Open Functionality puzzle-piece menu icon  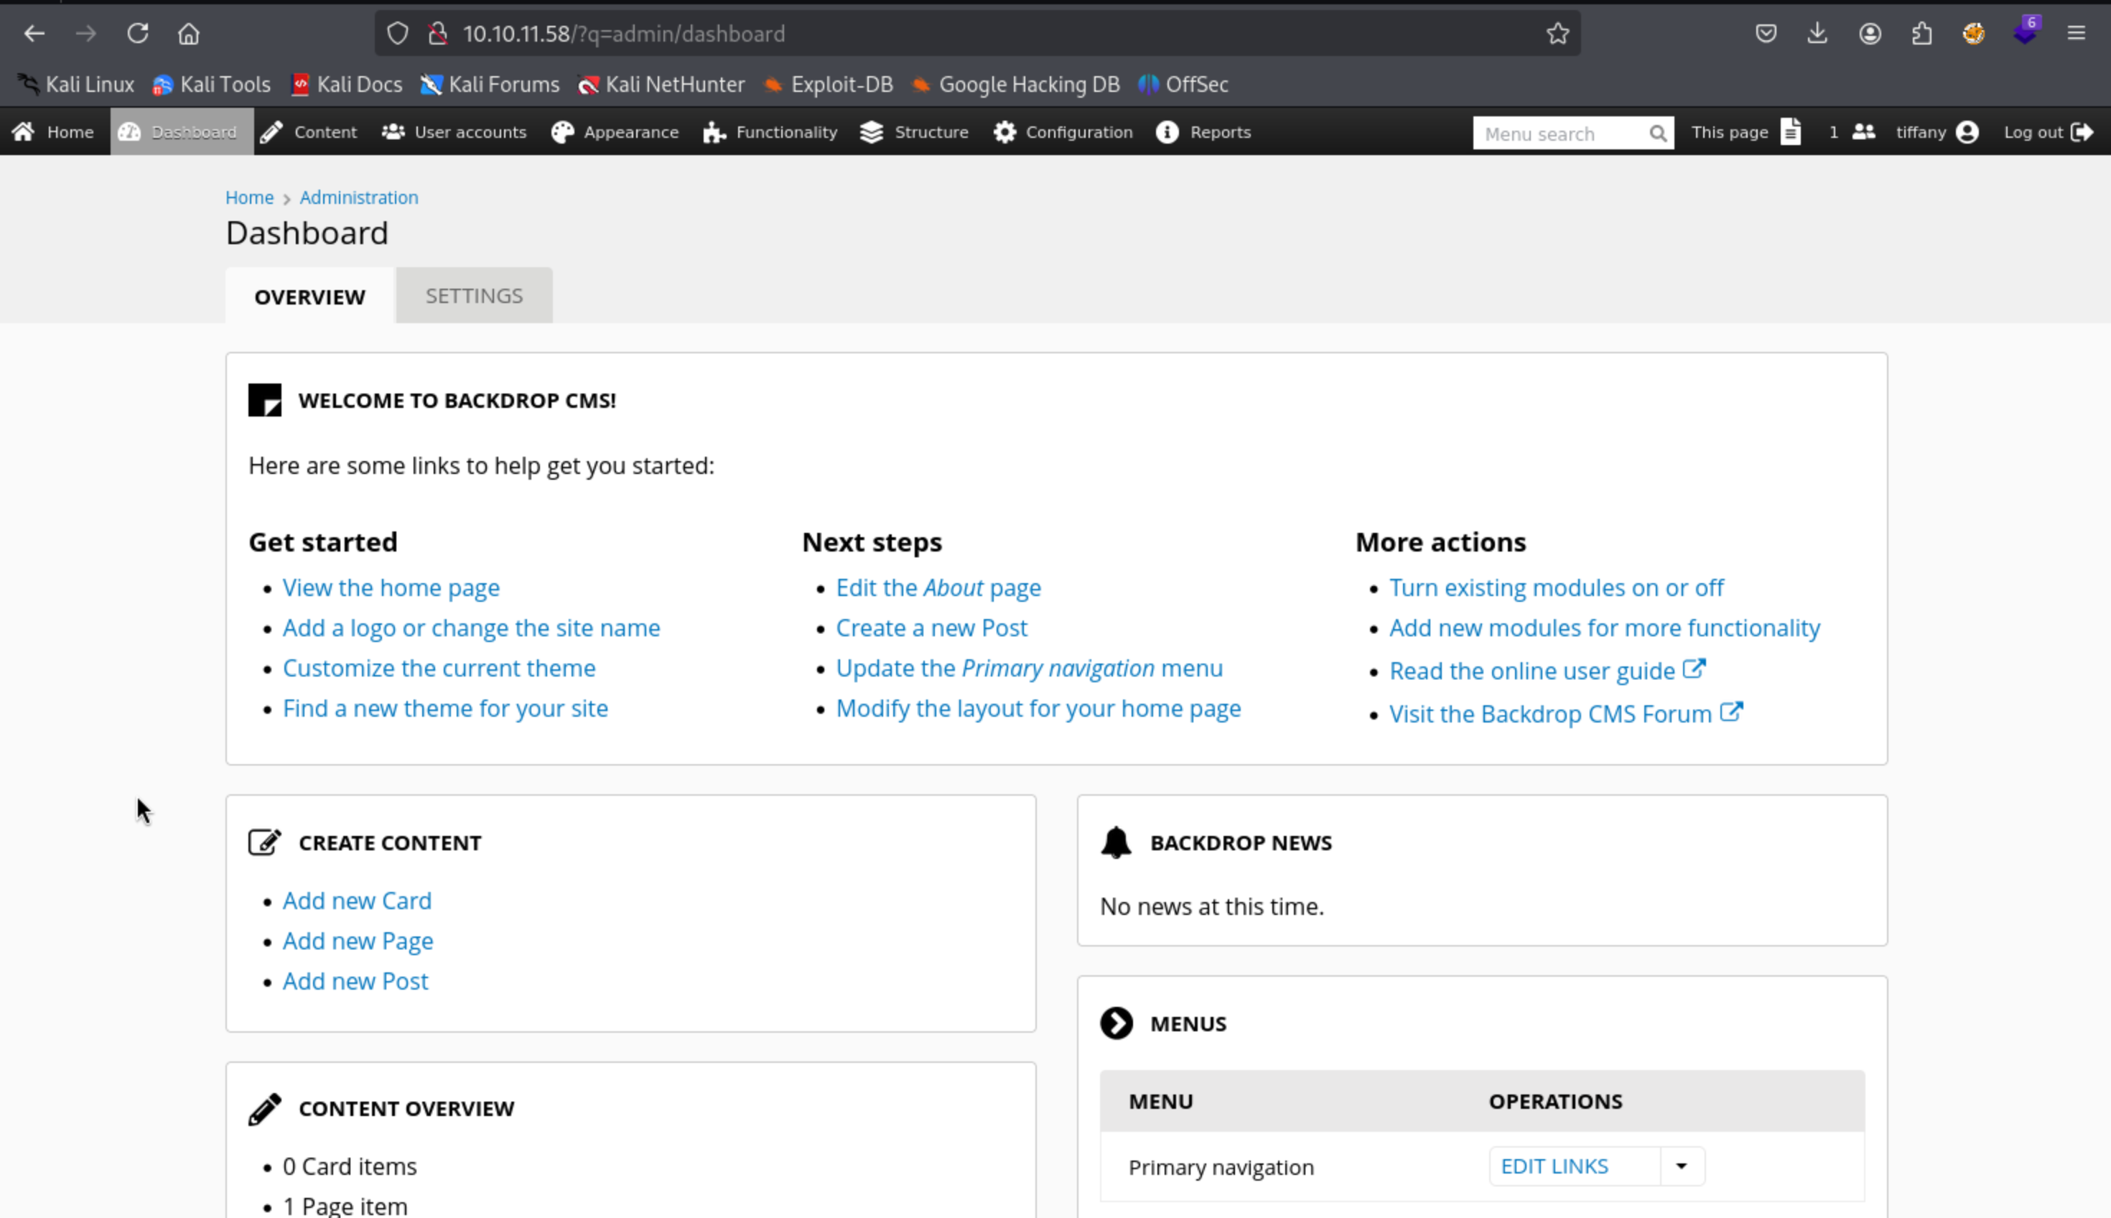pos(714,132)
